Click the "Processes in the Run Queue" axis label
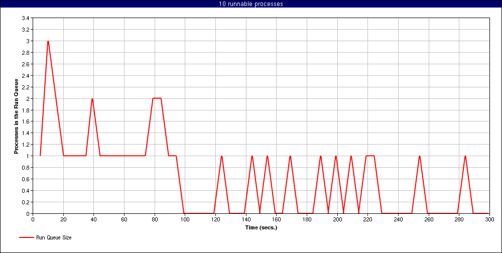Viewport: 502px width, 253px height. (x=16, y=115)
